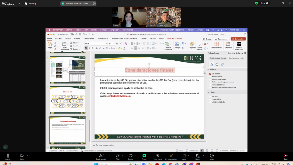293x165 pixels.
Task: Click the Pegar paste icon in PowerPoint
Action: [x=50, y=44]
